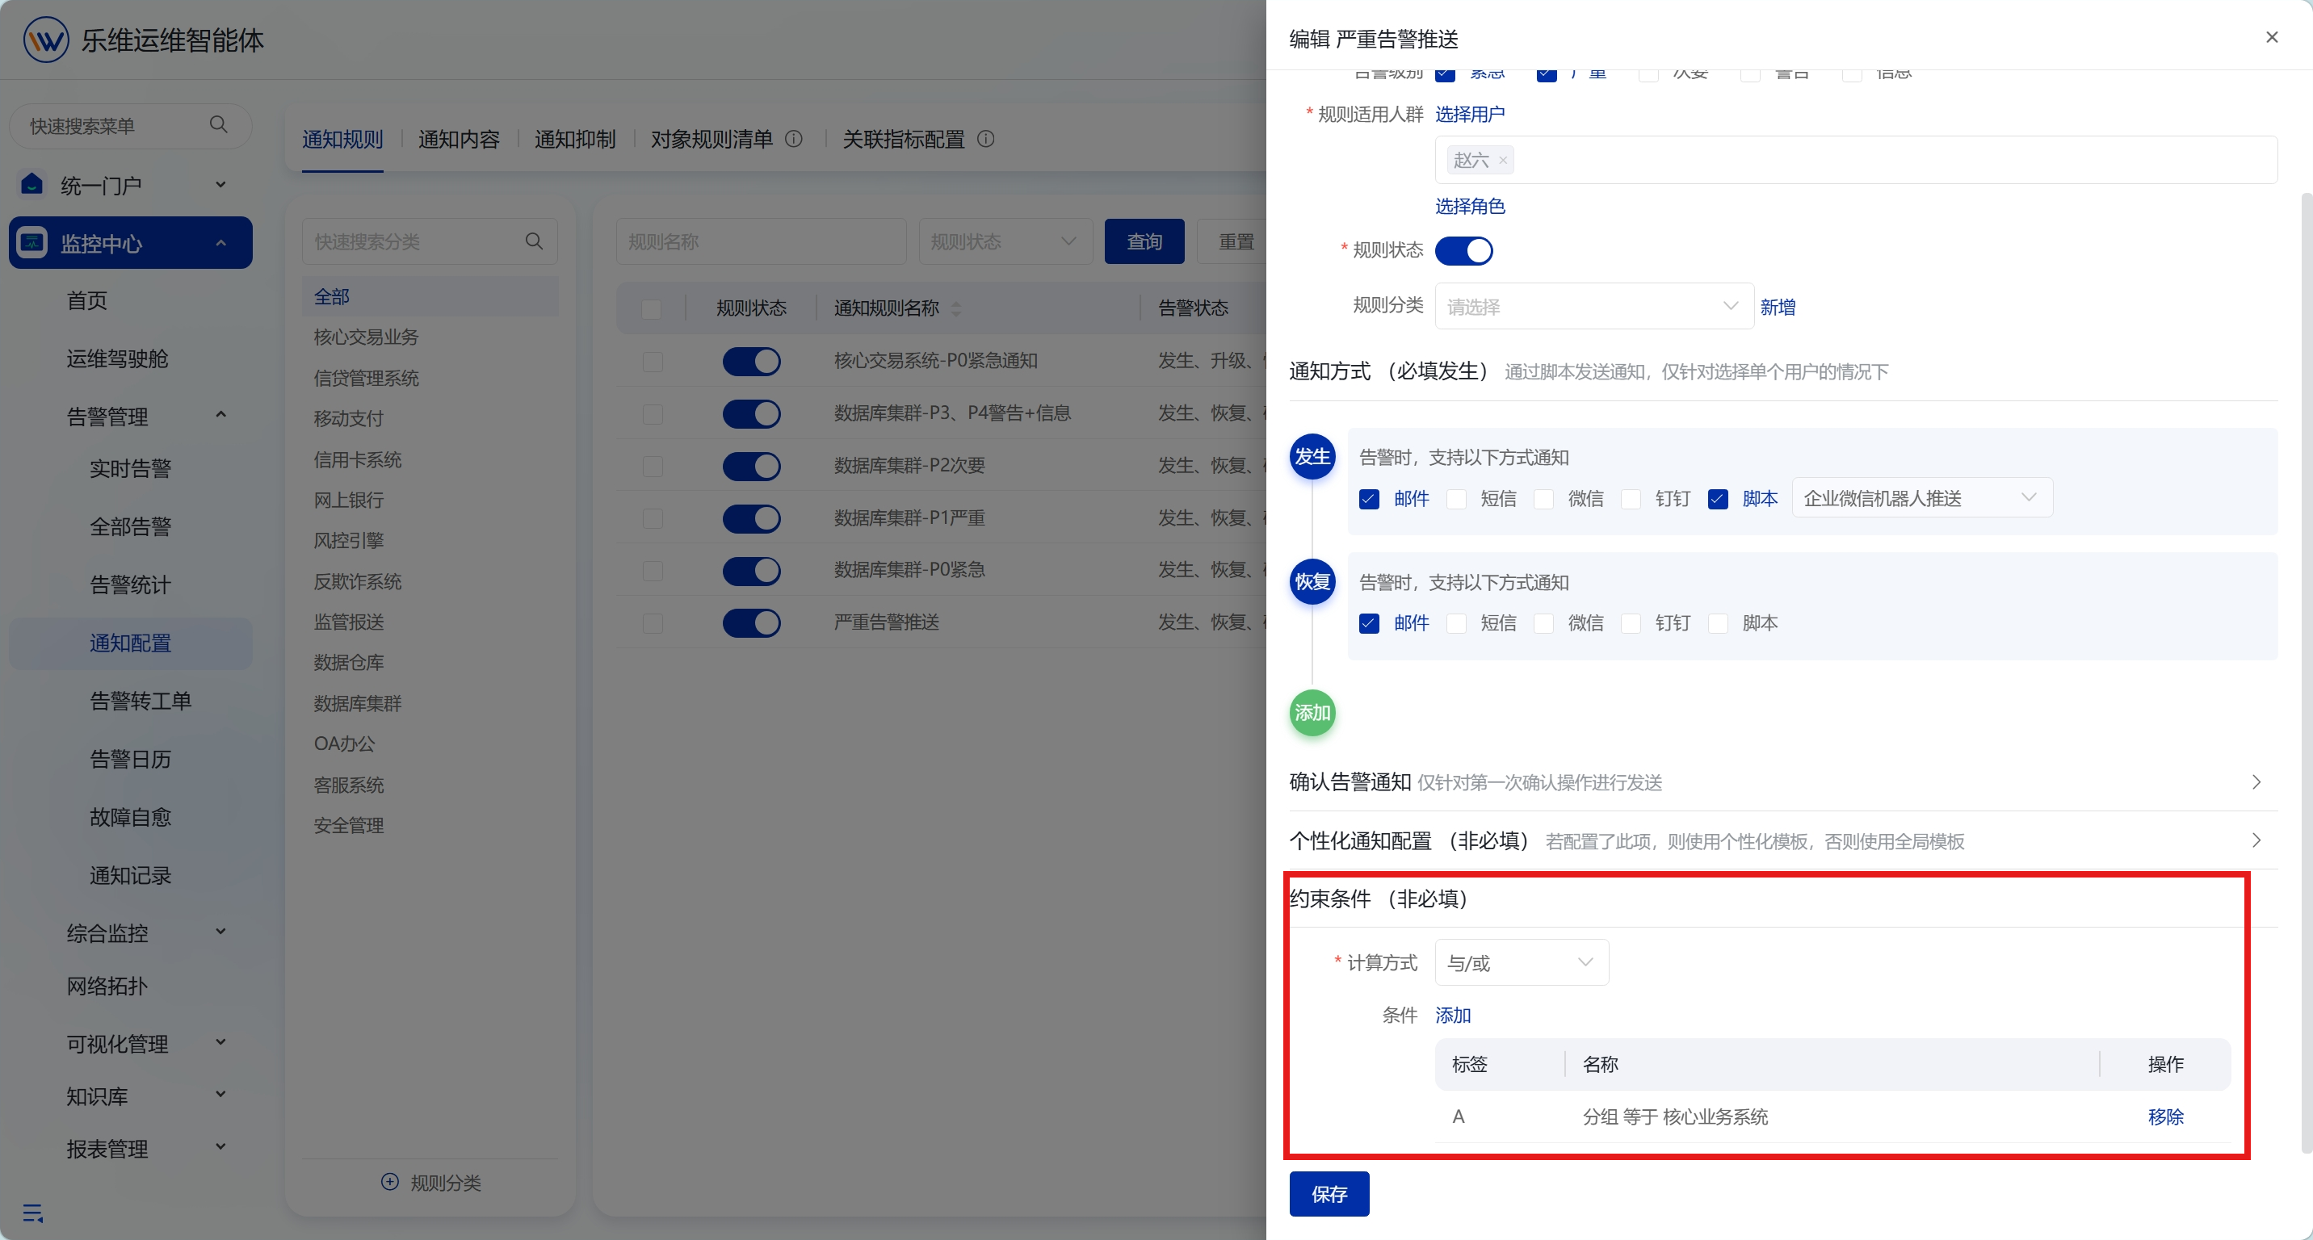This screenshot has height=1240, width=2313.
Task: Click the 监控中心 monitor icon
Action: (32, 242)
